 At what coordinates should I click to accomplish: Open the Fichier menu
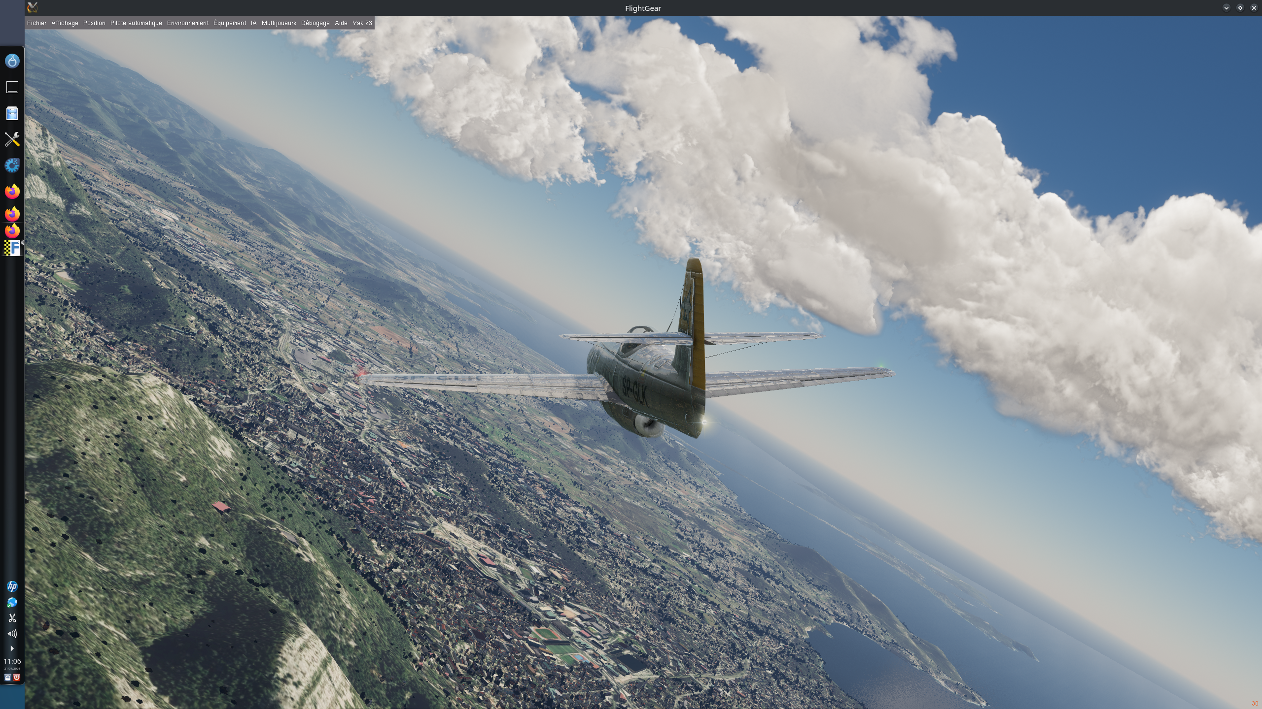point(36,23)
